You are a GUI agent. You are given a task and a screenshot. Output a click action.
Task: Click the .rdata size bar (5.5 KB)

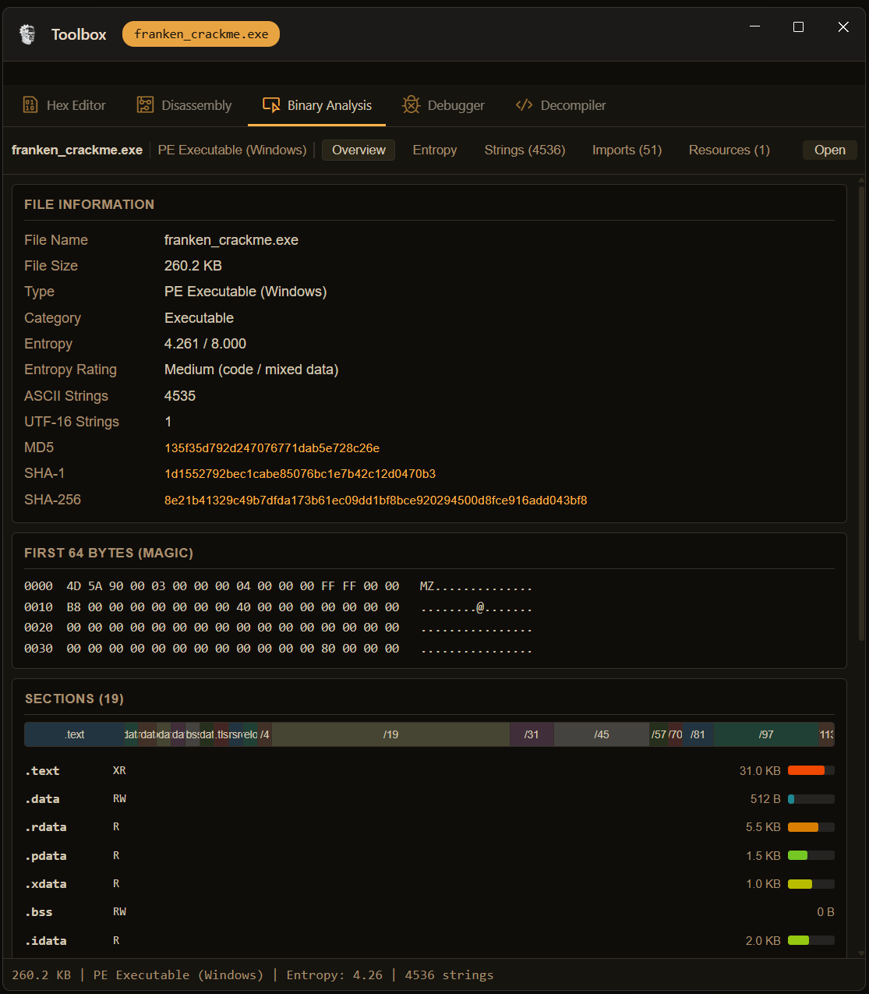pos(811,827)
